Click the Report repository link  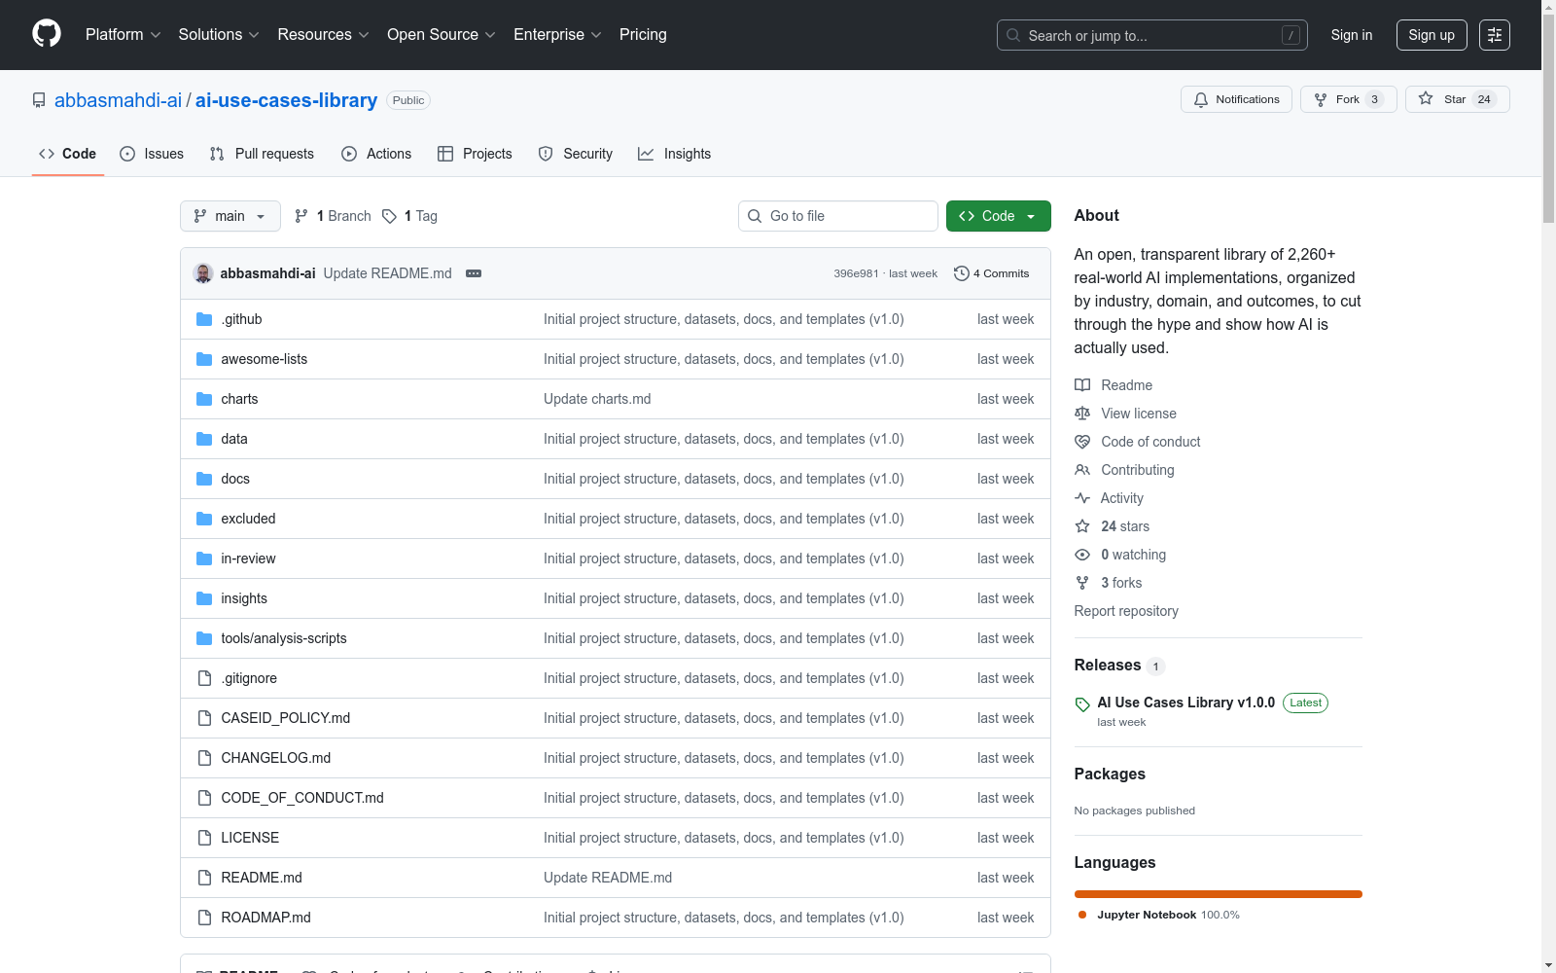pyautogui.click(x=1126, y=611)
